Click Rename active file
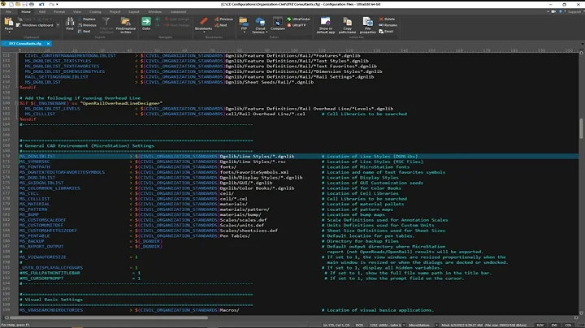585x328 pixels. pyautogui.click(x=388, y=25)
